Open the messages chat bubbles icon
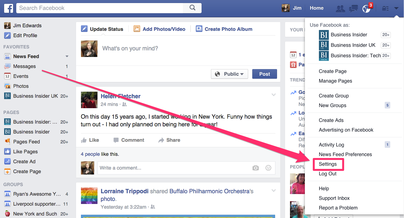Image resolution: width=404 pixels, height=218 pixels. [x=353, y=9]
